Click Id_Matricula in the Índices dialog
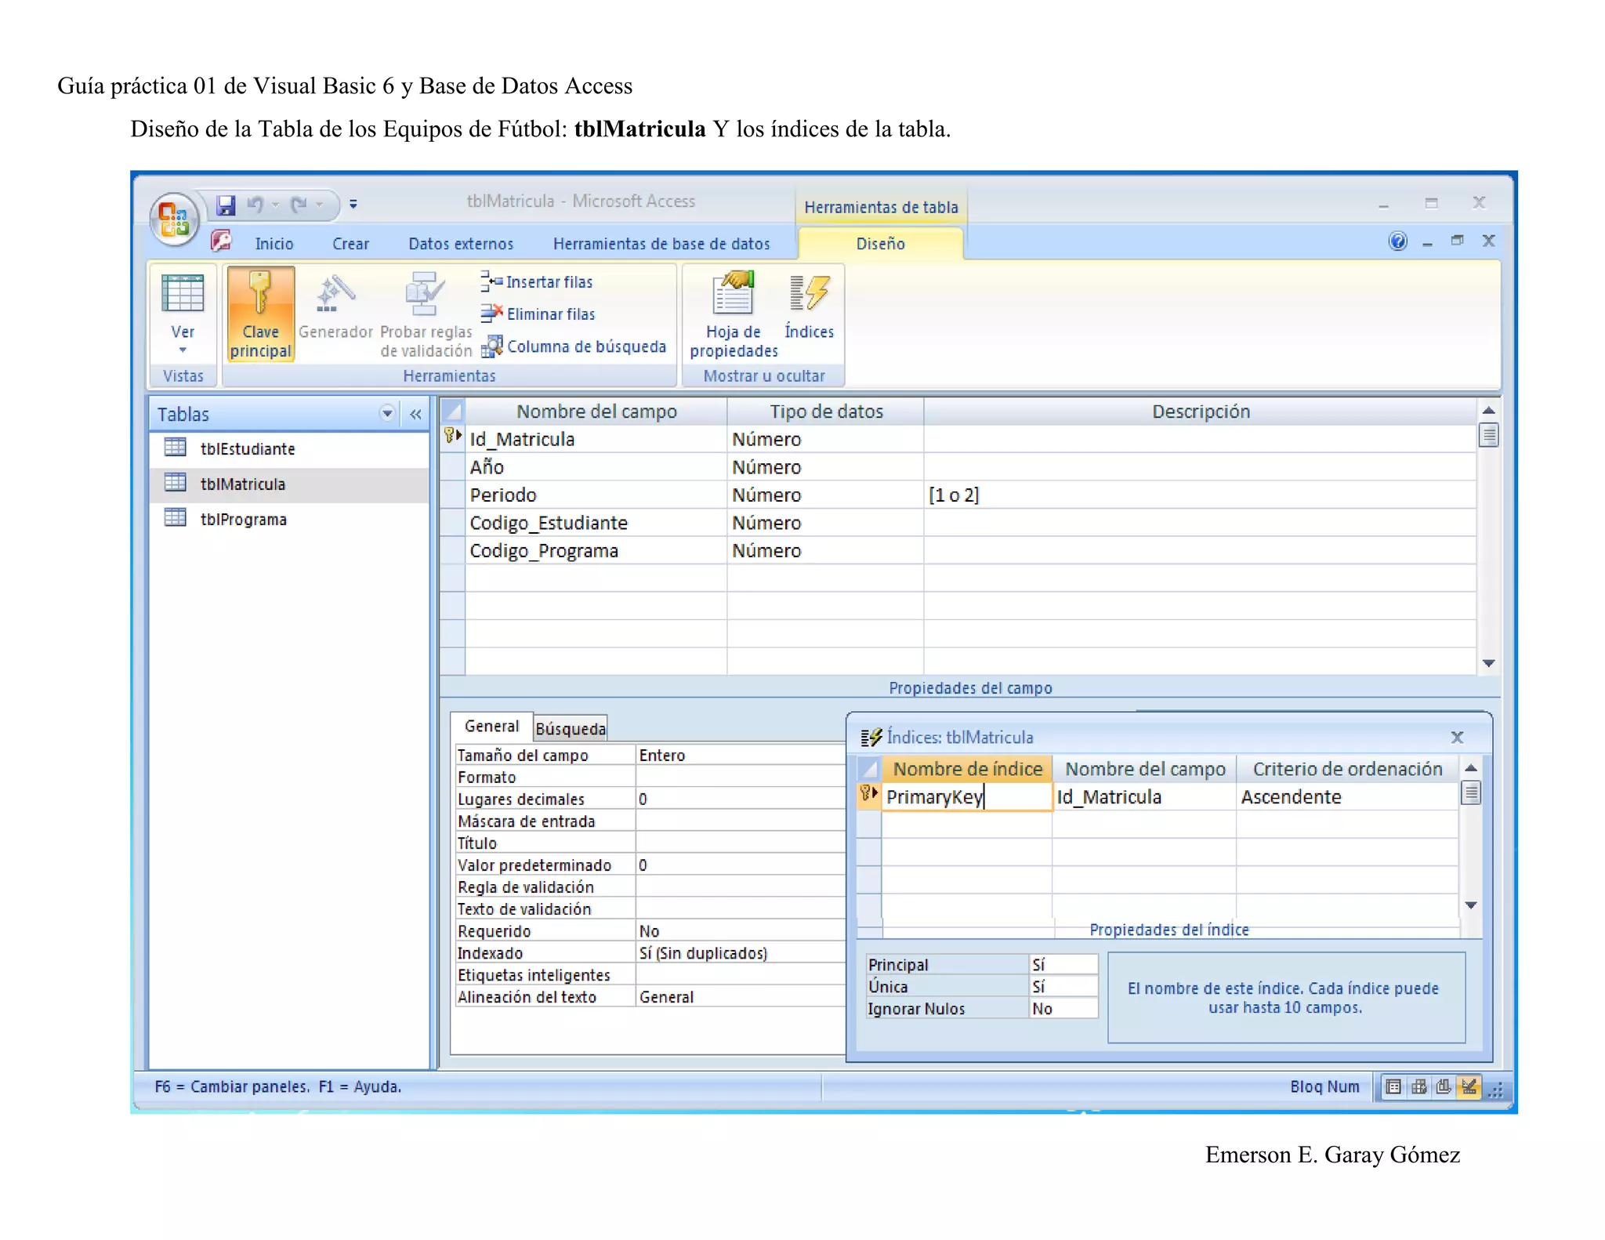Image resolution: width=1605 pixels, height=1240 pixels. pyautogui.click(x=1143, y=797)
